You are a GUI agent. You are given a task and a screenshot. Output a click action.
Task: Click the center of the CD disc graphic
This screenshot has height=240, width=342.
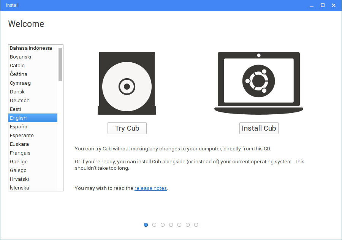127,86
